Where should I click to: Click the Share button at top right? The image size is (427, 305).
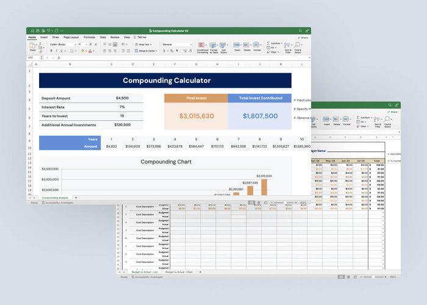303,37
